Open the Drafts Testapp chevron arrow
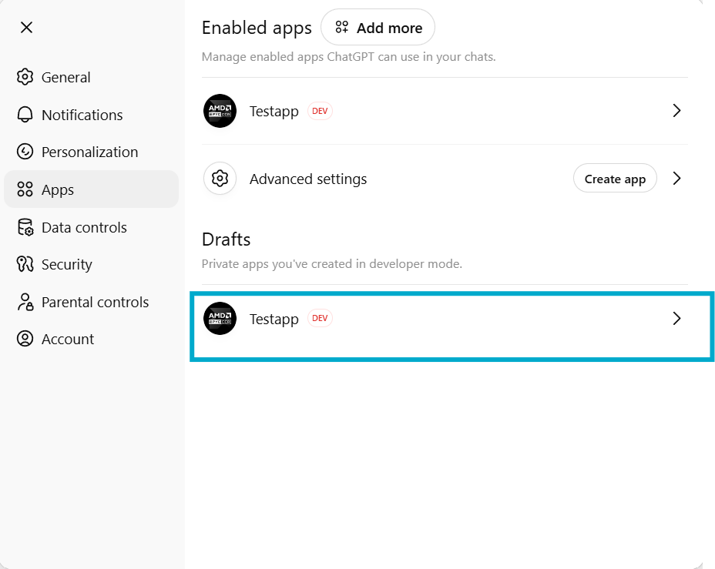 pyautogui.click(x=676, y=319)
